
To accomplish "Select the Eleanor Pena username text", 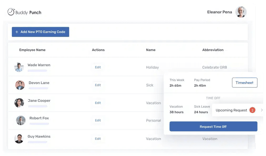I will [219, 12].
